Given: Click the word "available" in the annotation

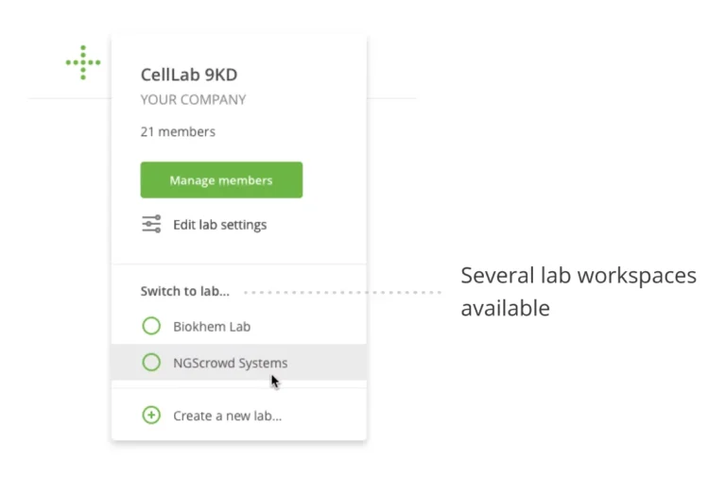Looking at the screenshot, I should tap(506, 308).
